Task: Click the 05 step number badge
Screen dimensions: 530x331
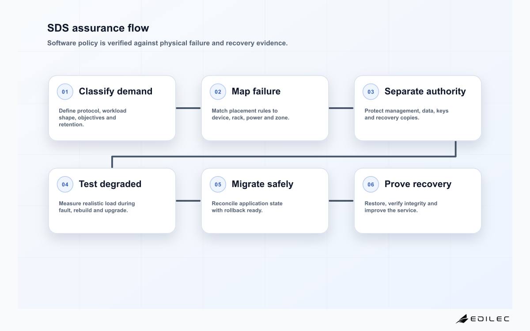Action: coord(218,184)
